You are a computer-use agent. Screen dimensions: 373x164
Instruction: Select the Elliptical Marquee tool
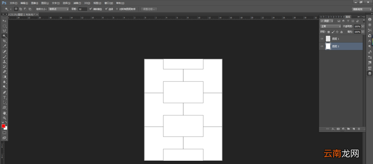click(x=4, y=26)
